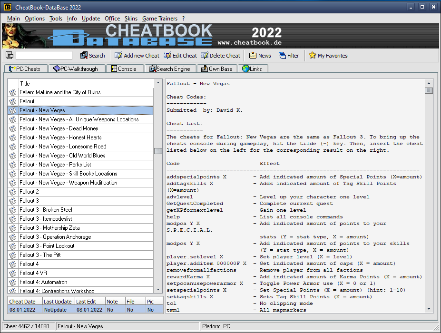Open the Filter toolbar item
Screen dimensions: 441x333
click(289, 55)
